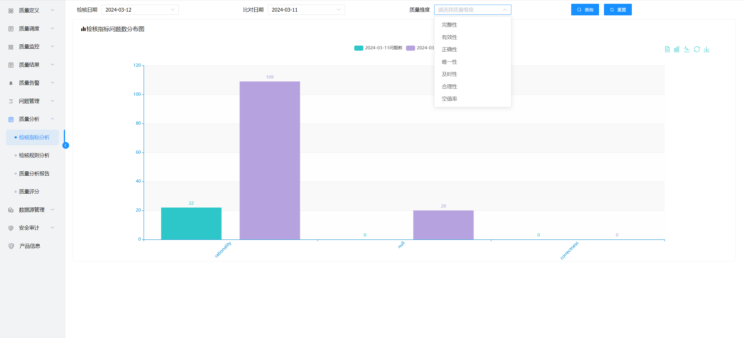This screenshot has width=743, height=338.
Task: Choose 唯一性 in dropdown options
Action: (x=449, y=62)
